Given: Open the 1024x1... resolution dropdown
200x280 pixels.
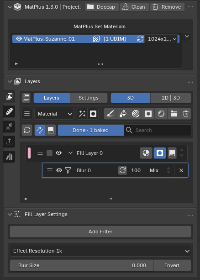Looking at the screenshot, I should coord(161,39).
